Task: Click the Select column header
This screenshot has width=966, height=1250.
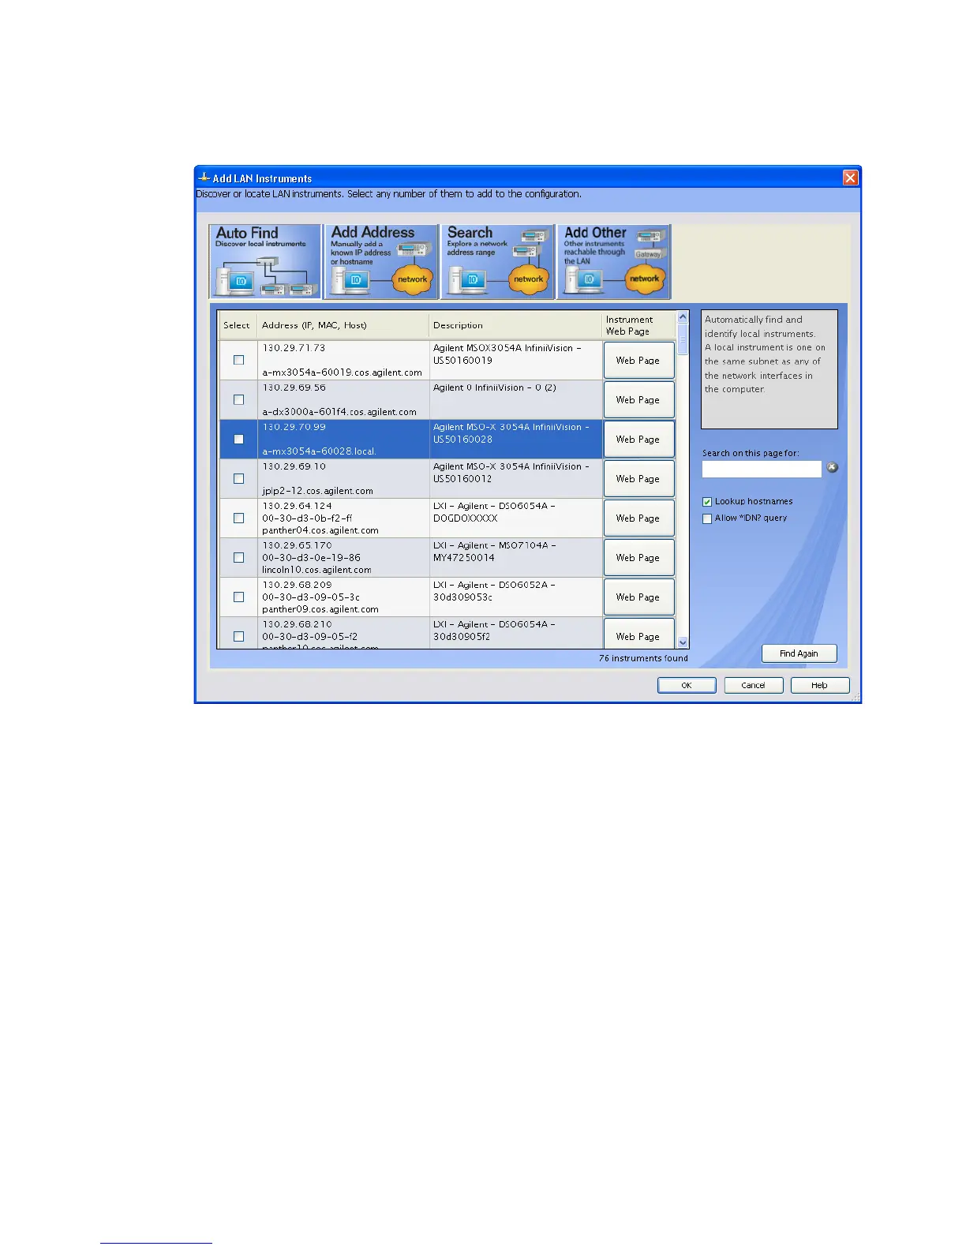Action: tap(237, 325)
